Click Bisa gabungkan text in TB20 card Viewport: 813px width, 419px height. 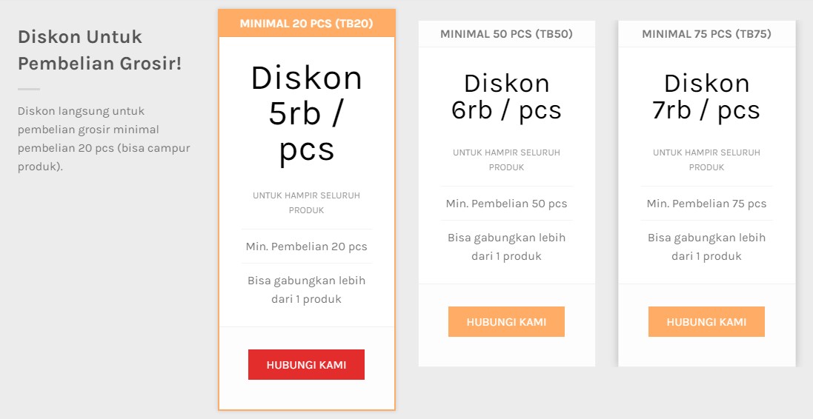coord(306,290)
